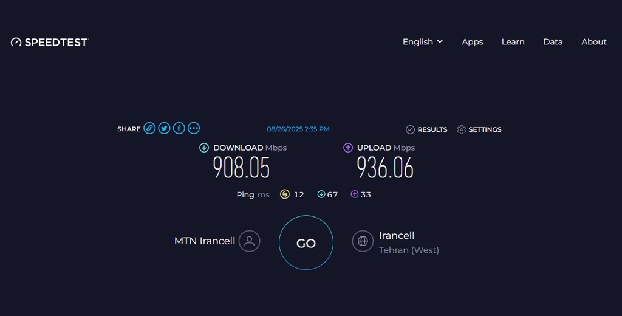Click the upload arrow icon
This screenshot has width=622, height=316.
pos(348,148)
